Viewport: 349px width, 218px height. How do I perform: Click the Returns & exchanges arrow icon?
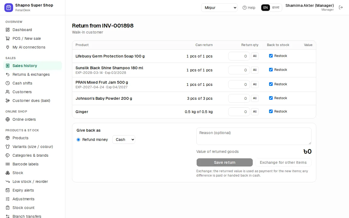point(8,74)
